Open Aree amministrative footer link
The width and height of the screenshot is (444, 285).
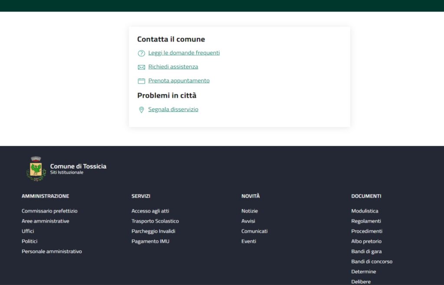click(x=45, y=221)
